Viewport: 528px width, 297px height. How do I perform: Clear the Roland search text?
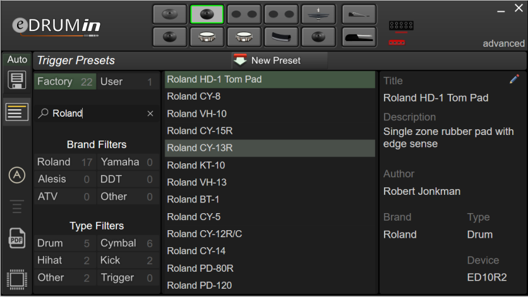150,114
